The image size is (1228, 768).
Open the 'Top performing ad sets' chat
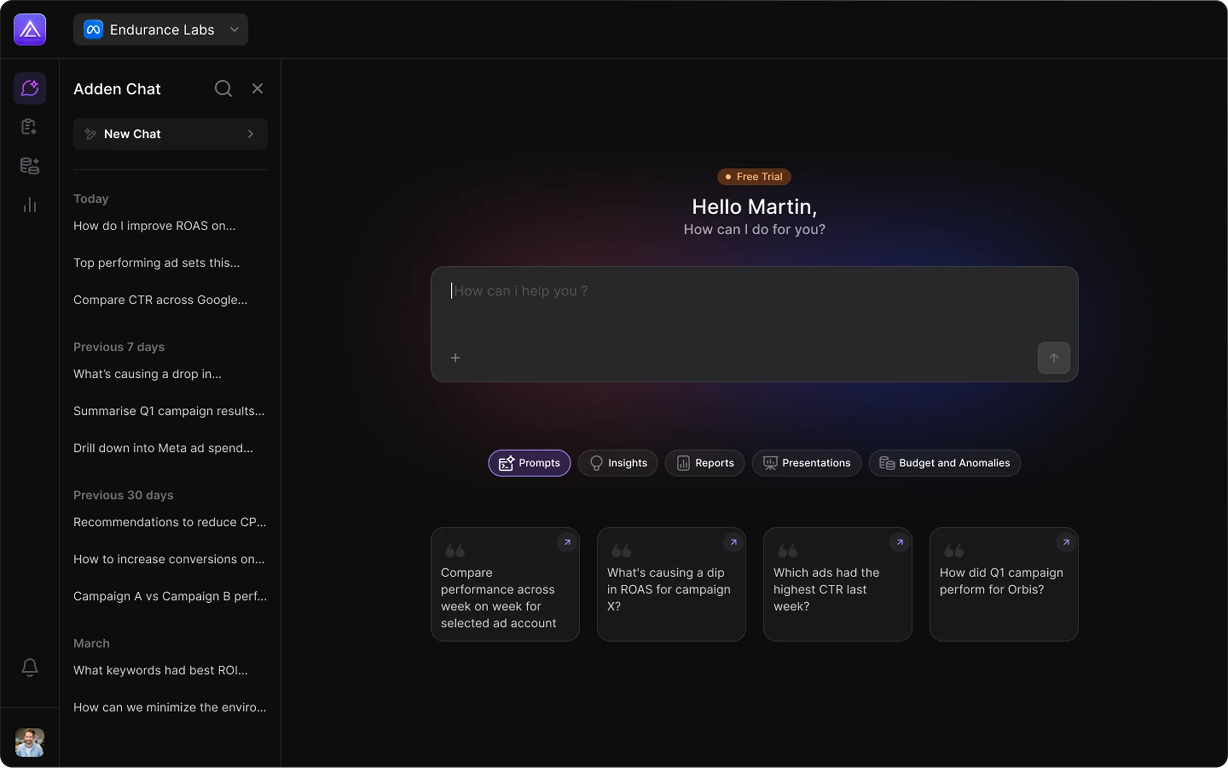coord(156,263)
